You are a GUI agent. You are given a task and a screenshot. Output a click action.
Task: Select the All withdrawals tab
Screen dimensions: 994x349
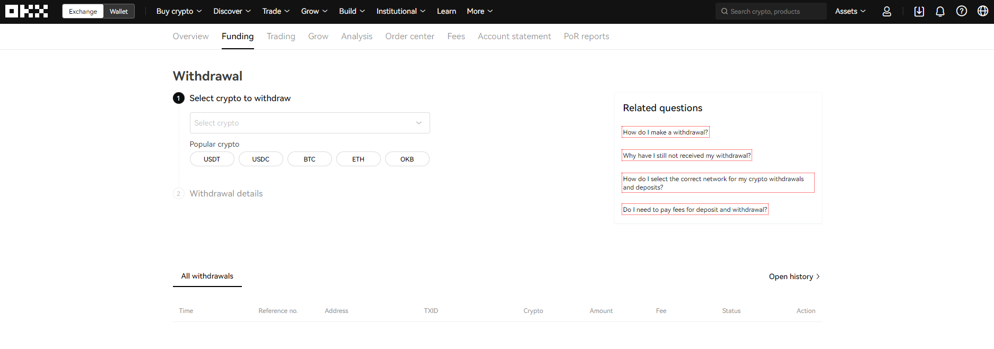pyautogui.click(x=207, y=276)
